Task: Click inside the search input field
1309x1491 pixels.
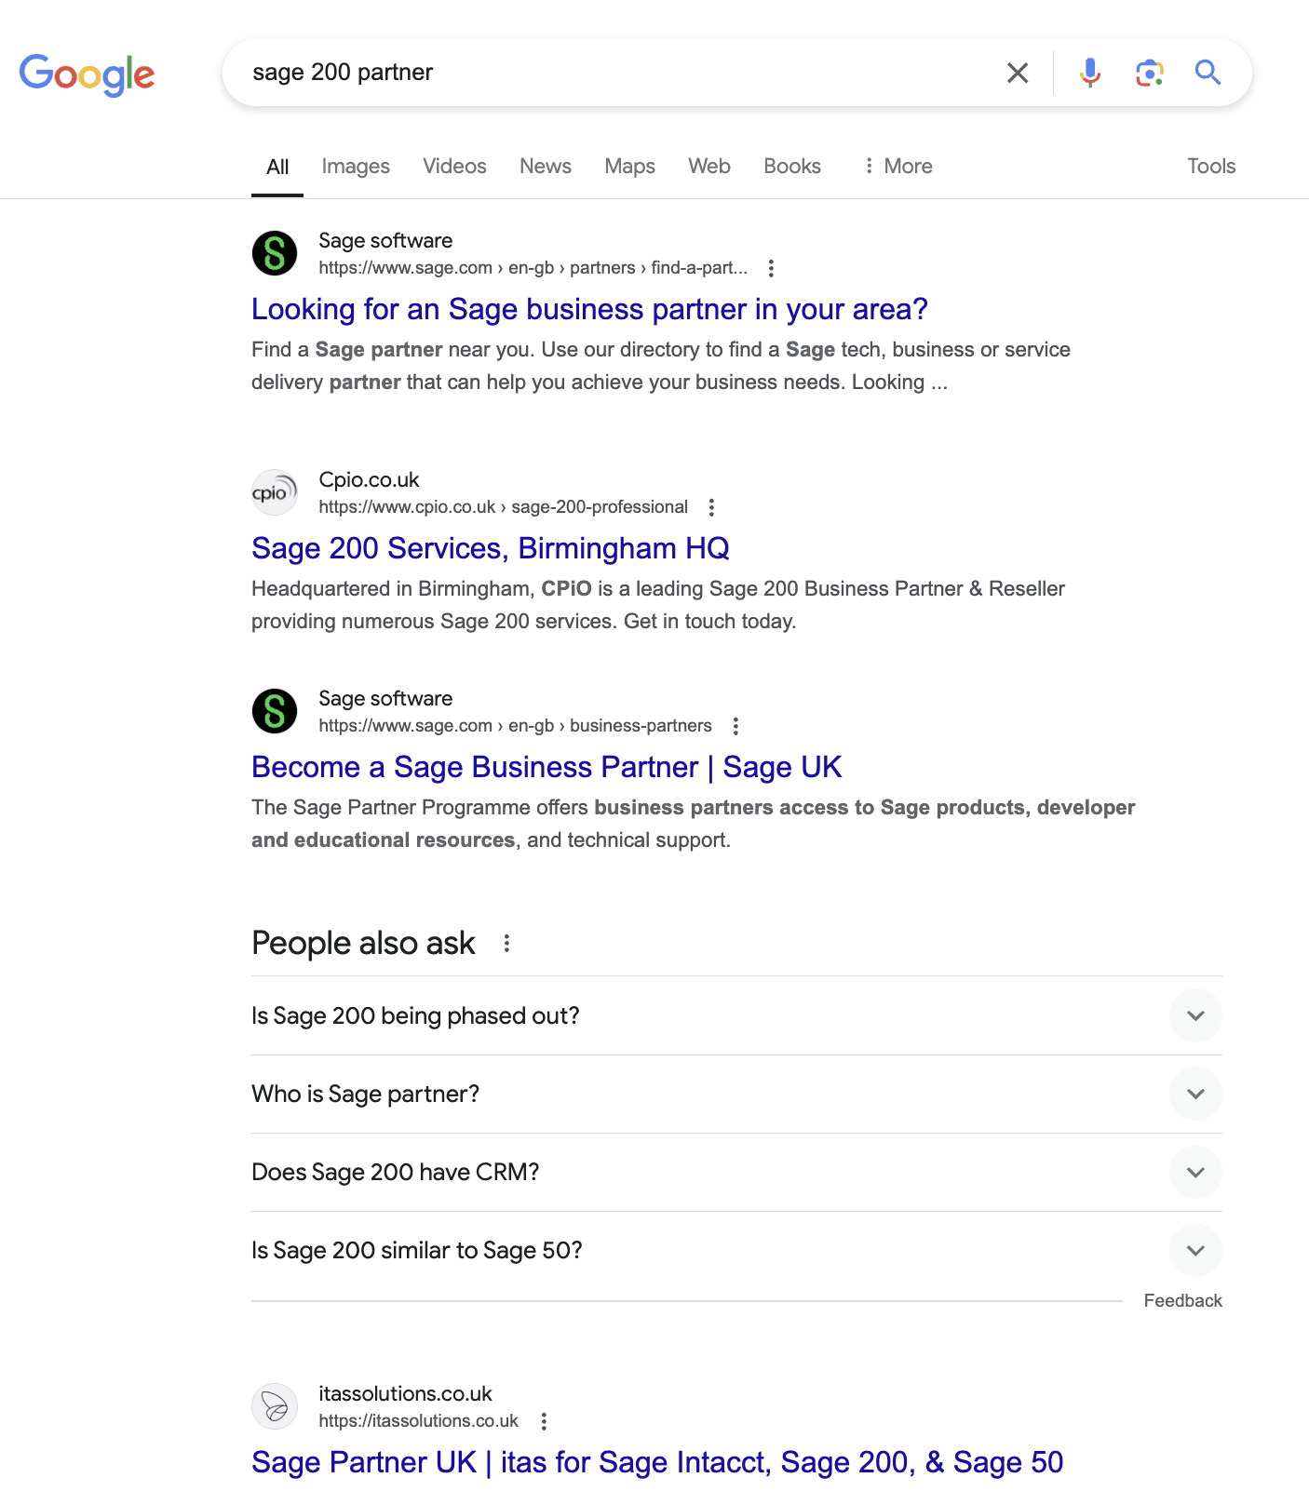Action: [559, 73]
